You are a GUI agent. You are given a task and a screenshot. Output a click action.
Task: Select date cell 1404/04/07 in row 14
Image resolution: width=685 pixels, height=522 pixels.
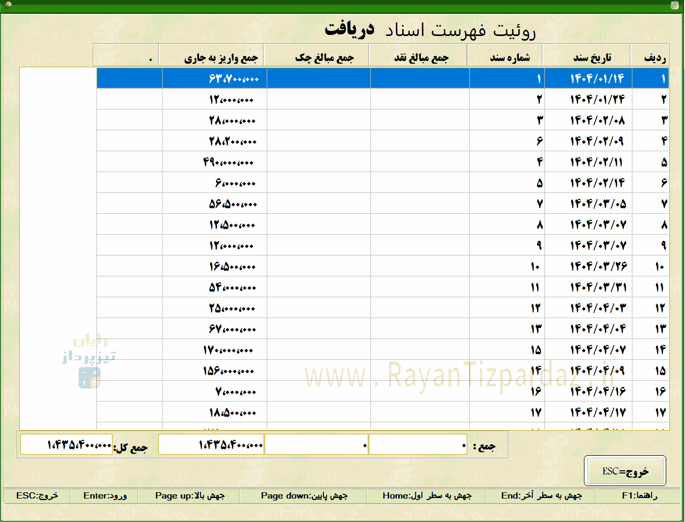click(588, 349)
